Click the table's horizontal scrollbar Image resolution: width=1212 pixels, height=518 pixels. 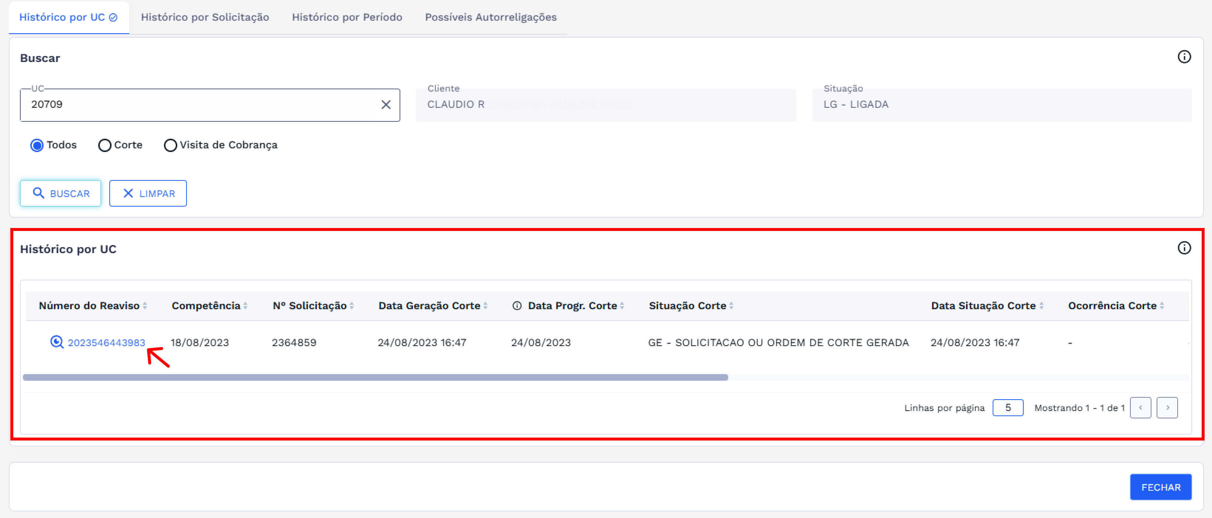(375, 377)
